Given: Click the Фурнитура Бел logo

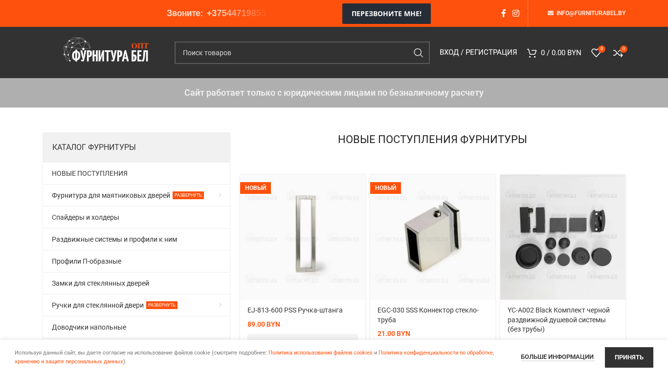Looking at the screenshot, I should (106, 50).
